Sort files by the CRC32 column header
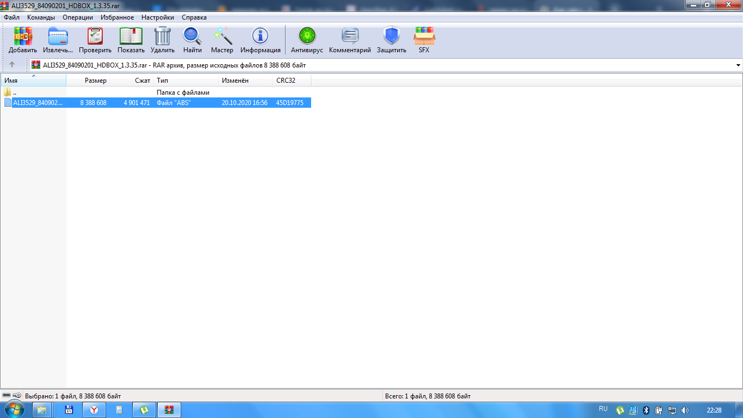743x418 pixels. [292, 81]
